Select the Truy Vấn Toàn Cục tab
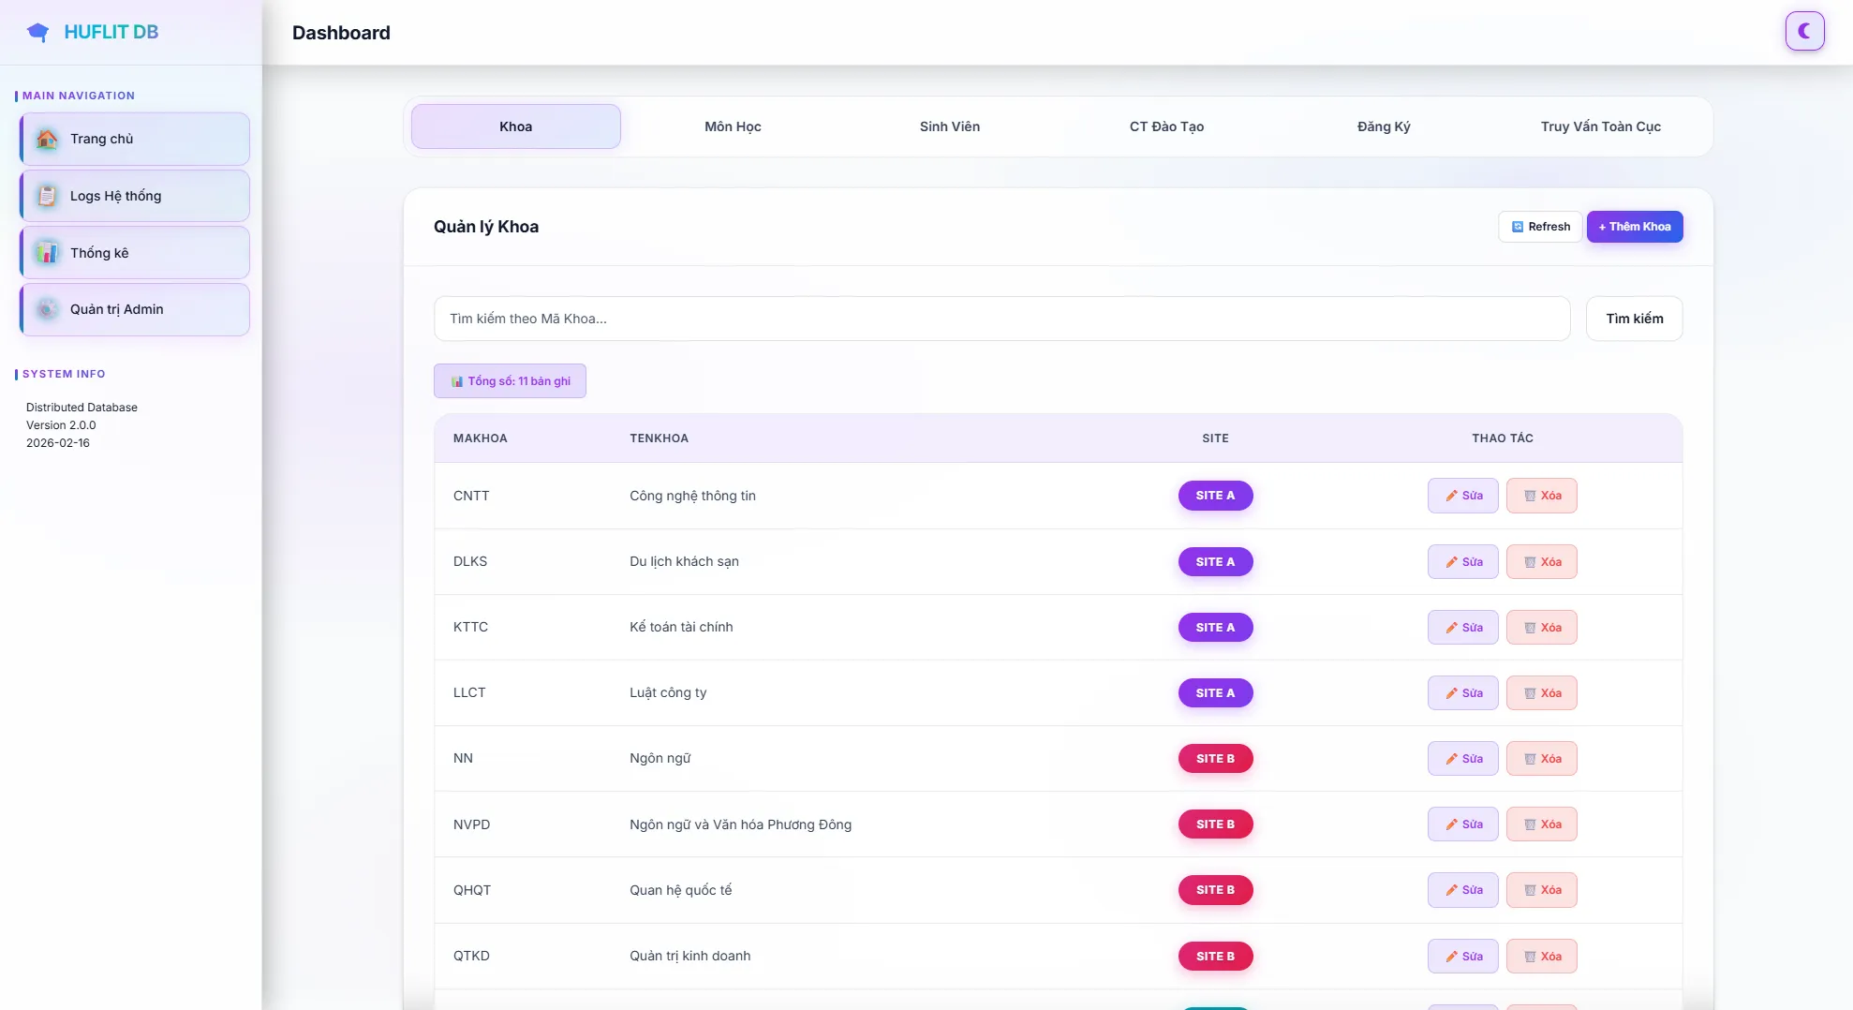1853x1010 pixels. pyautogui.click(x=1600, y=126)
